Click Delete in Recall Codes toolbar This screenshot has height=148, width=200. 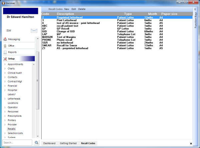pos(82,9)
